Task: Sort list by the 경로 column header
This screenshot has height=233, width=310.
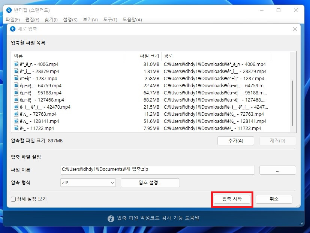Action: [216, 56]
